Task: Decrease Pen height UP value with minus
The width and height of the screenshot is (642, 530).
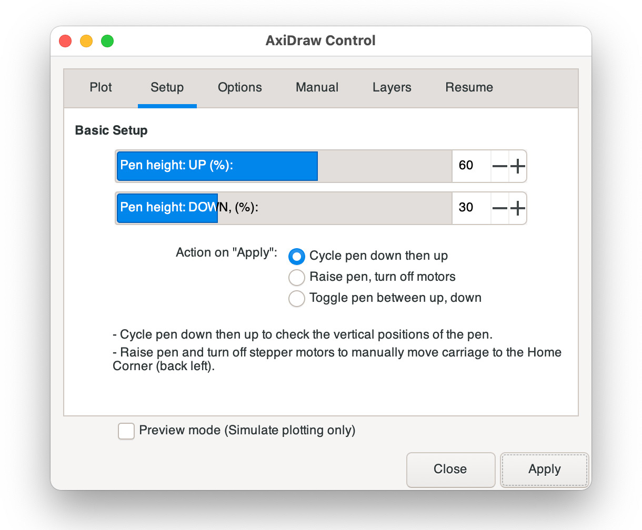Action: [499, 166]
